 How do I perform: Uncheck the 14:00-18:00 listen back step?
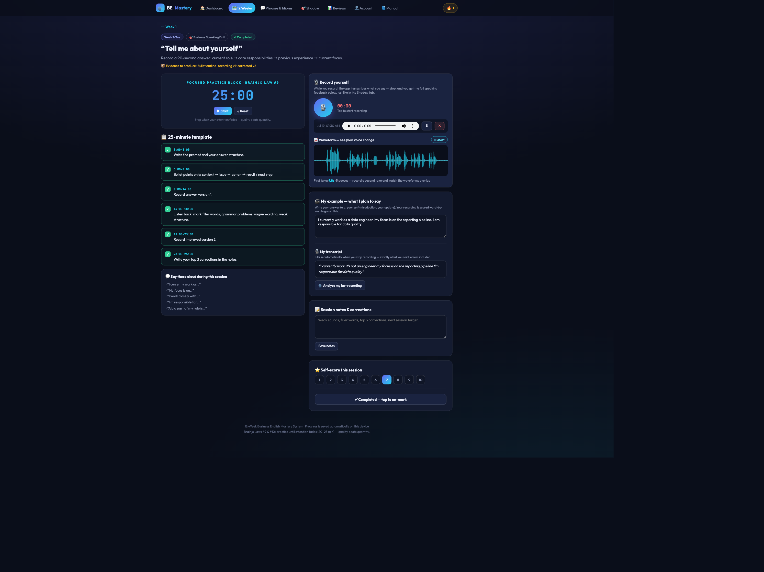pyautogui.click(x=167, y=209)
